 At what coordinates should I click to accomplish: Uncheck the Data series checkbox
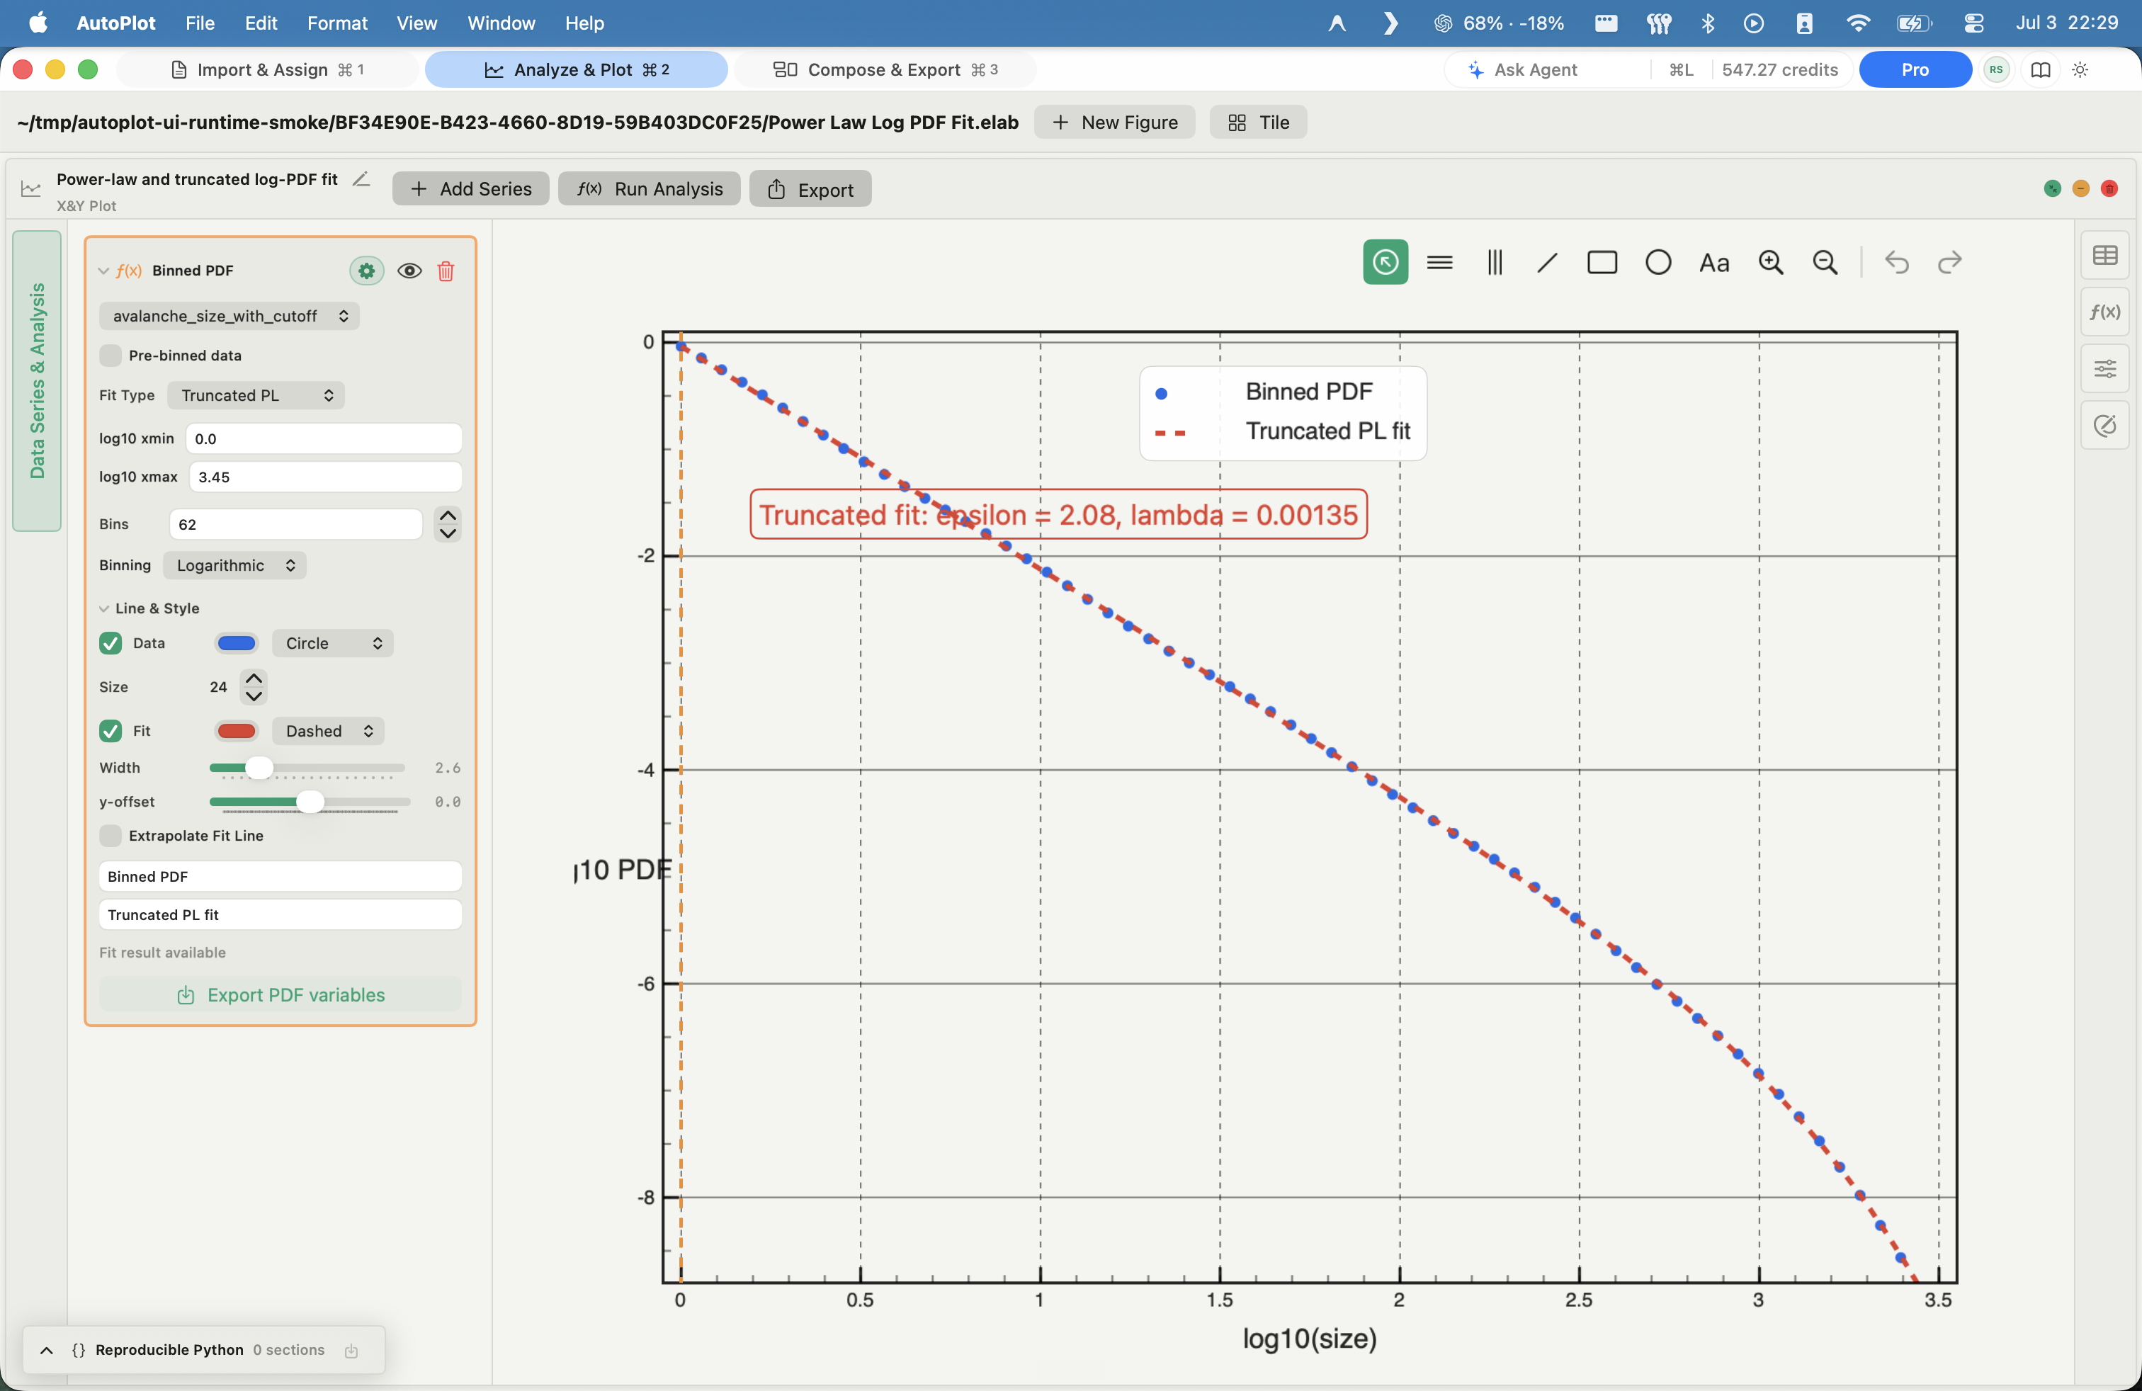point(110,643)
